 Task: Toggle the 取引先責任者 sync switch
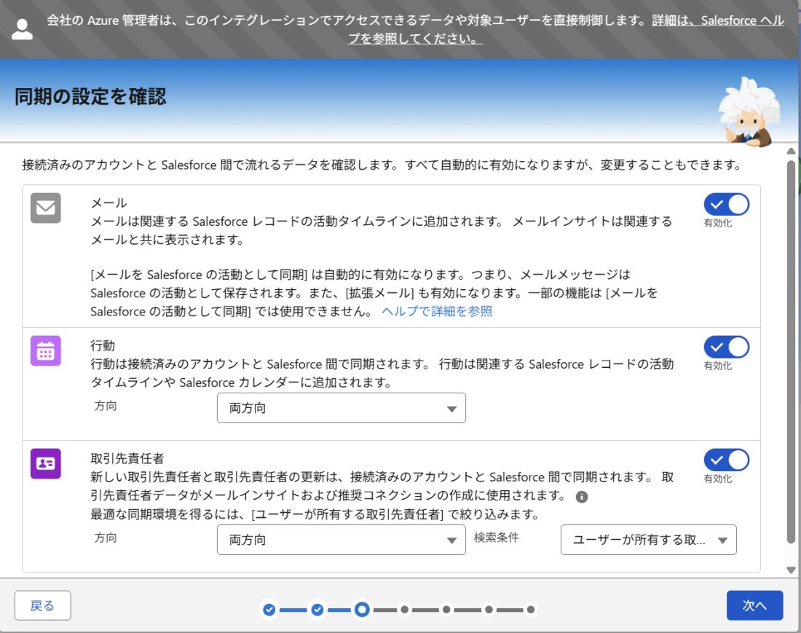pyautogui.click(x=727, y=460)
